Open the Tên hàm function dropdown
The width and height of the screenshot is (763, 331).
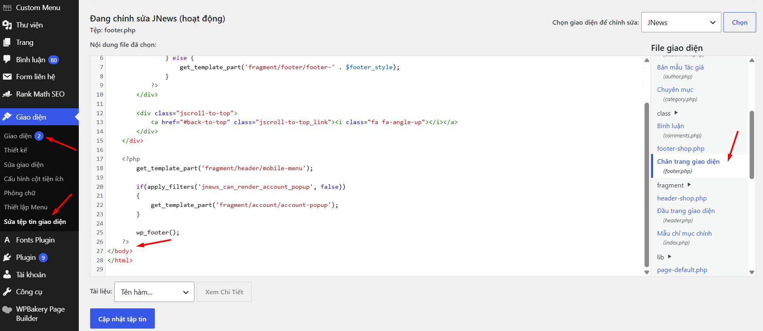pos(154,292)
